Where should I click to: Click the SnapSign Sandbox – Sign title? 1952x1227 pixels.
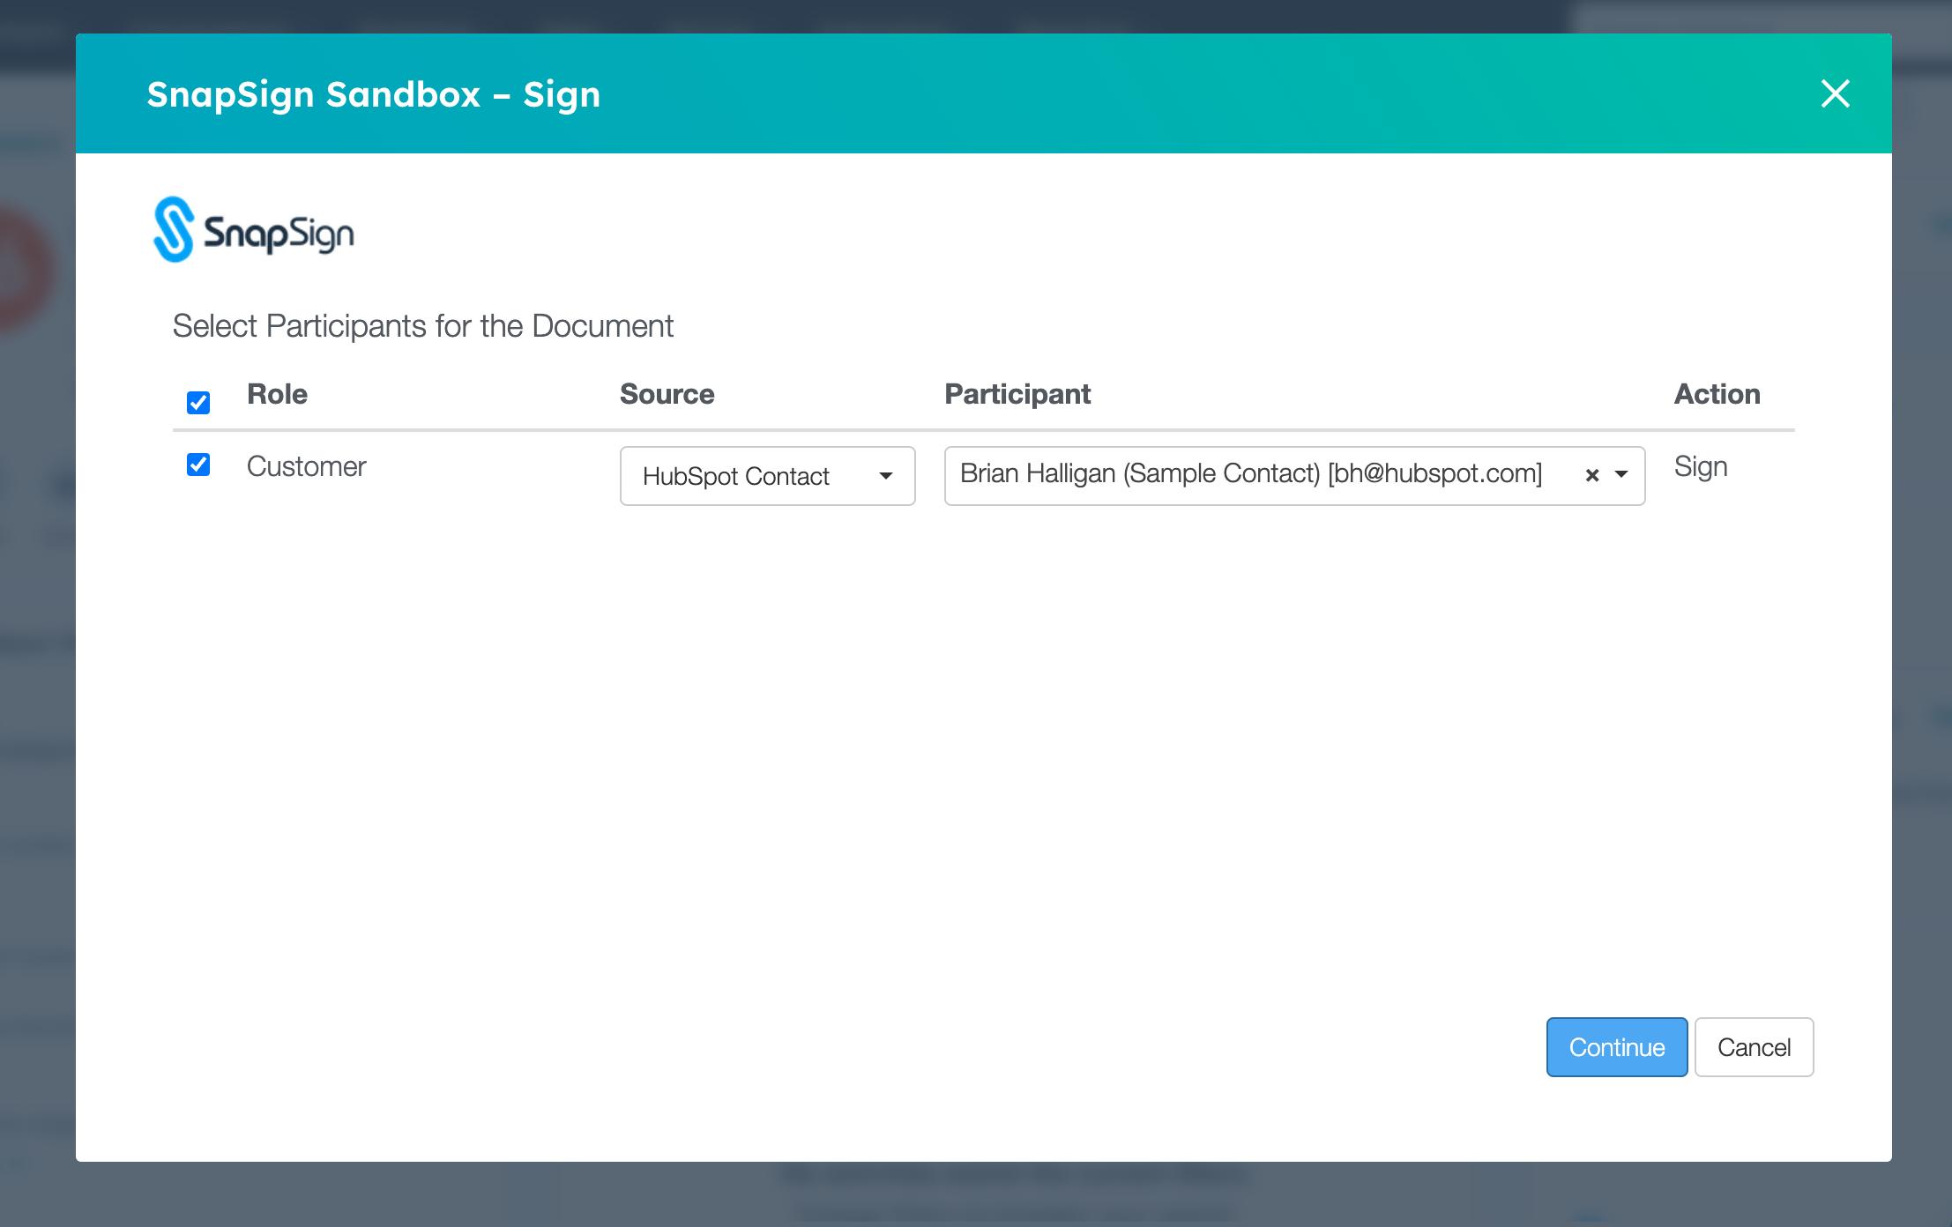pyautogui.click(x=374, y=94)
